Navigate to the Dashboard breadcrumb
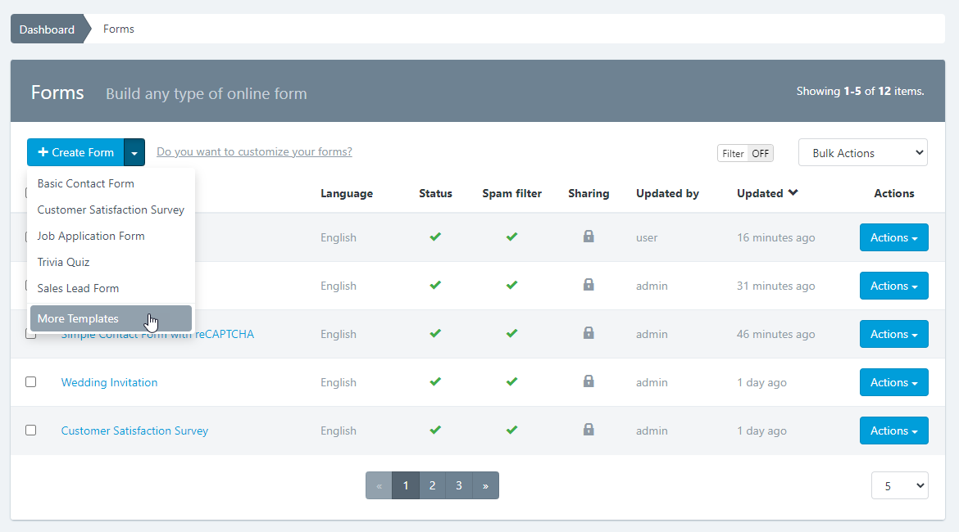 pyautogui.click(x=47, y=29)
